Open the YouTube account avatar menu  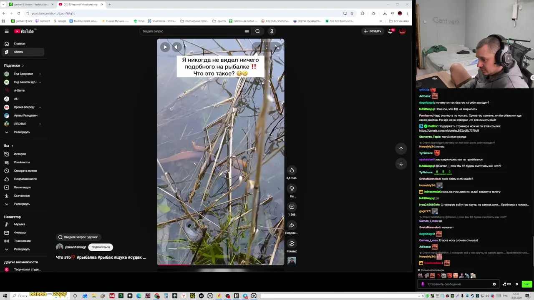402,31
